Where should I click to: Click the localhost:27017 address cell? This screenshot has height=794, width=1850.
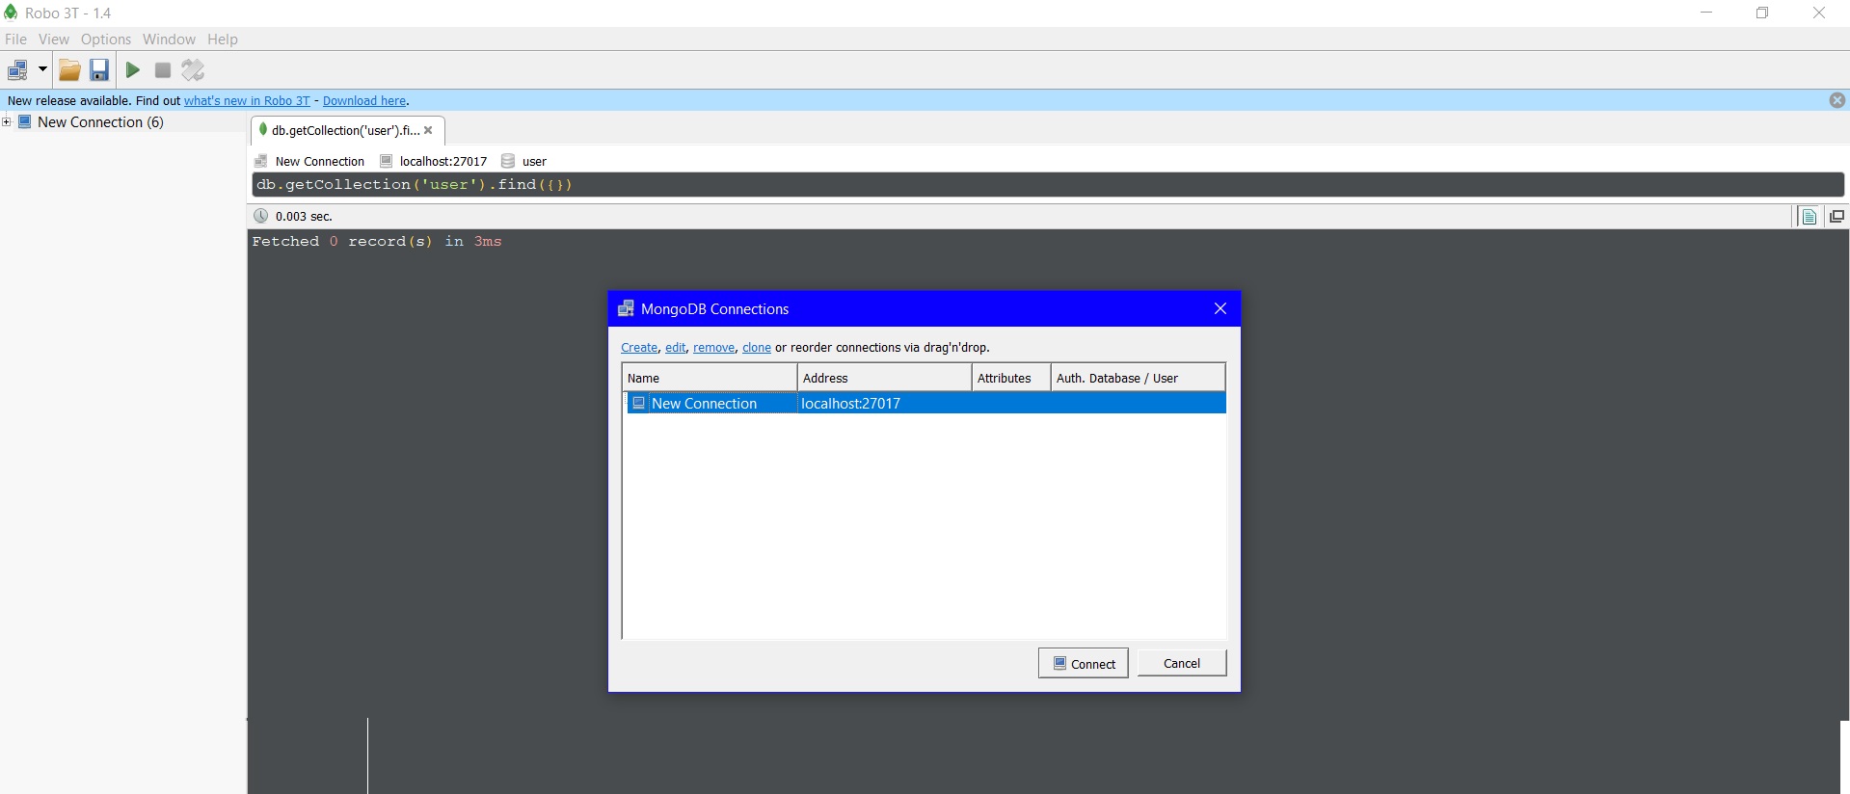[884, 404]
